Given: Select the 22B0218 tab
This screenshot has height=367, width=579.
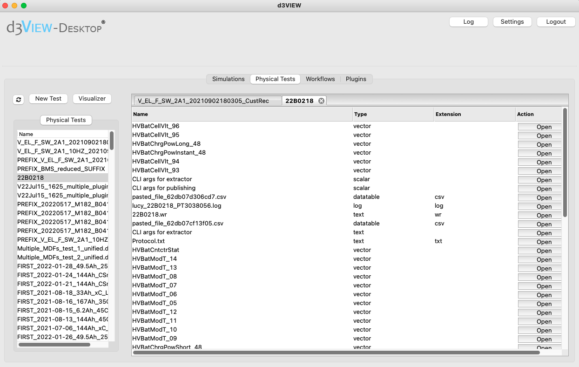Looking at the screenshot, I should click(304, 101).
